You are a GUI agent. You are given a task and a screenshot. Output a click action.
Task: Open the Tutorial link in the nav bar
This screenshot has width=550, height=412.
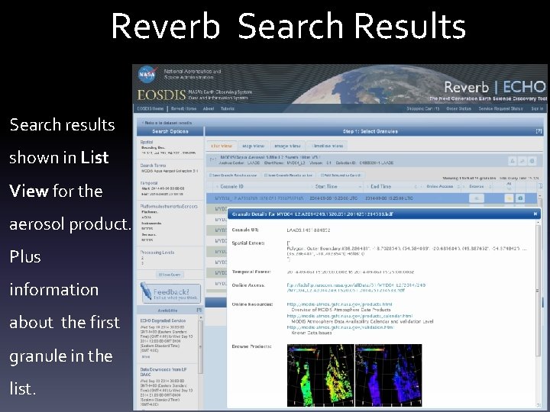pyautogui.click(x=228, y=108)
